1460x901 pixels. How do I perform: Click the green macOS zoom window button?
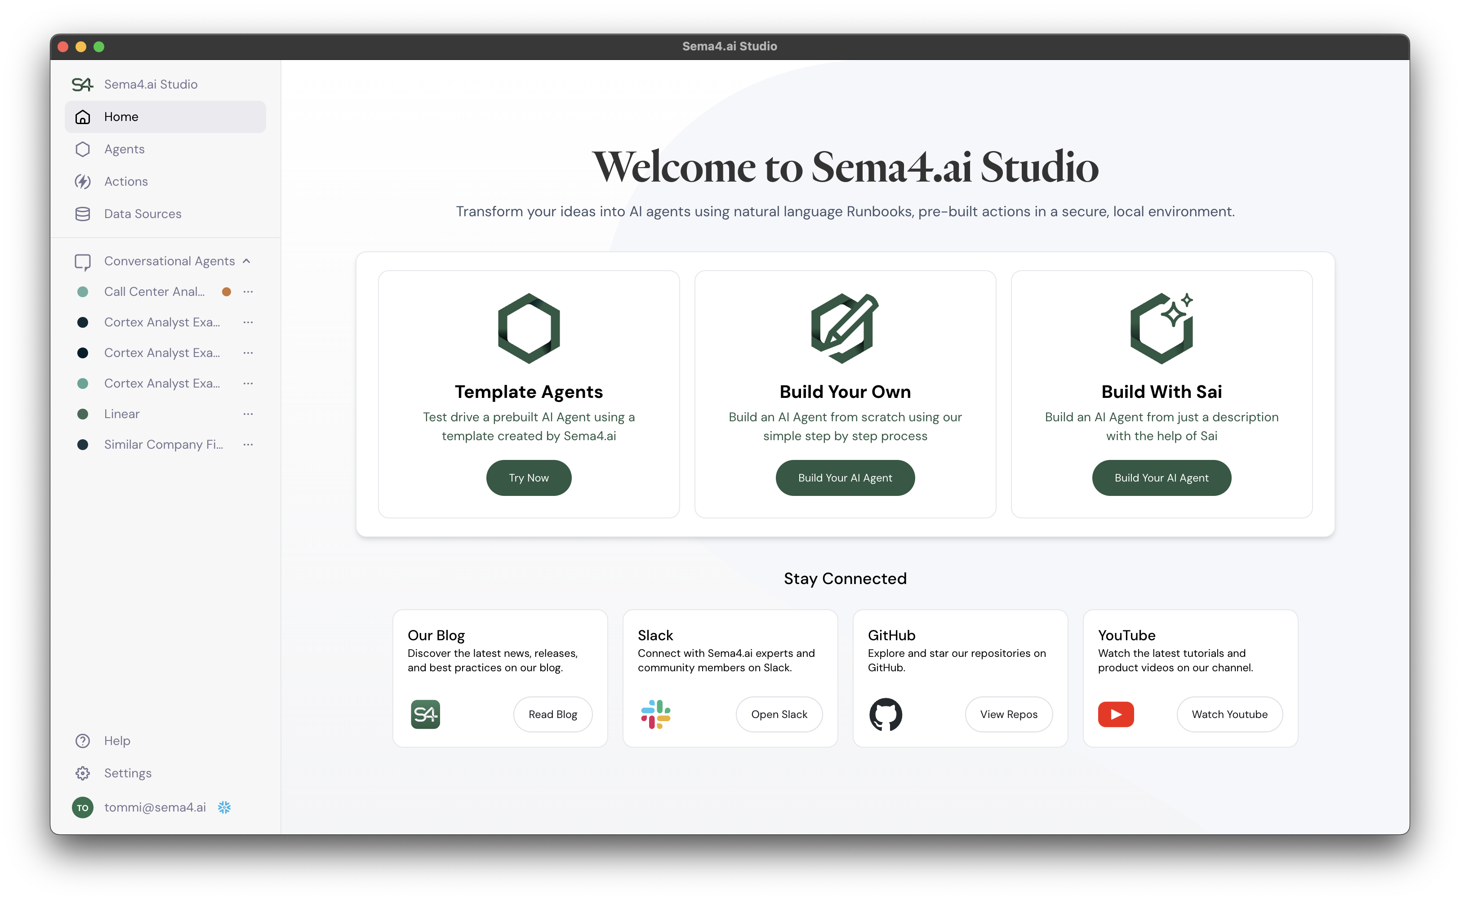tap(99, 46)
